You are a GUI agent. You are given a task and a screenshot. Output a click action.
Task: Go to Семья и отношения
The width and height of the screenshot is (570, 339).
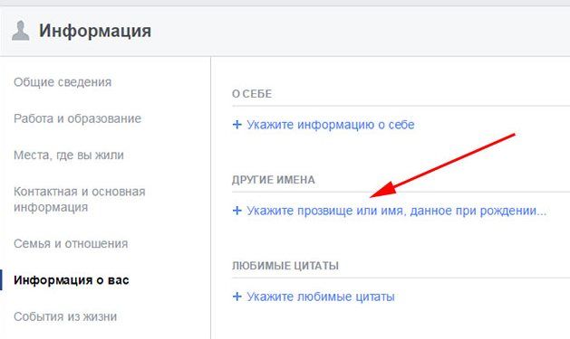71,244
